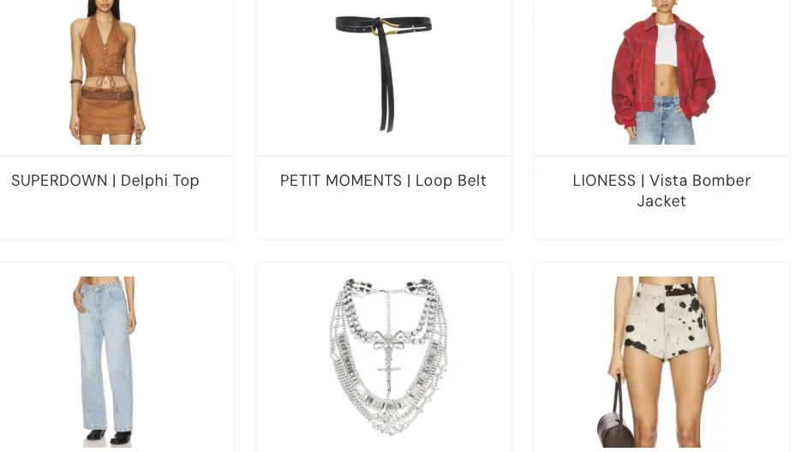The image size is (796, 452).
Task: Open the crystal cross necklace product image
Action: point(389,356)
